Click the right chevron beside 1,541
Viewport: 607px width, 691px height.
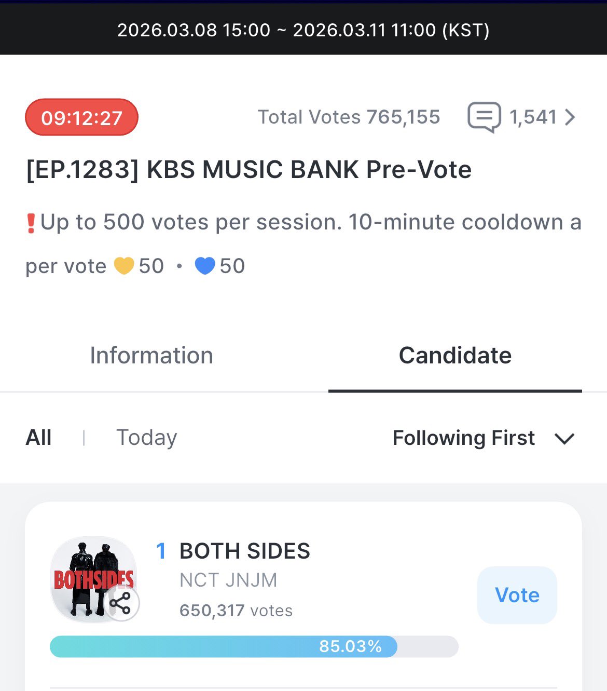(570, 117)
